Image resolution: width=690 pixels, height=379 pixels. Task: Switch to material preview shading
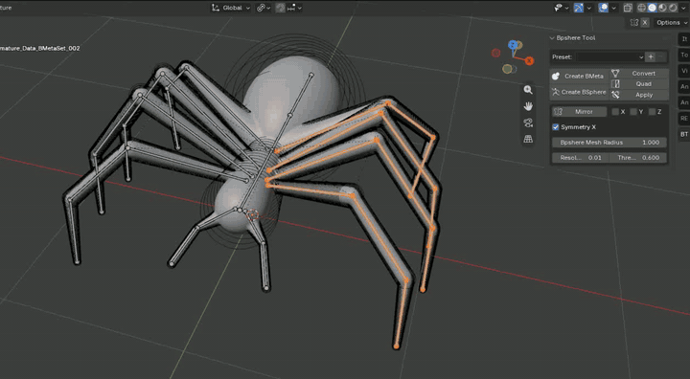663,8
